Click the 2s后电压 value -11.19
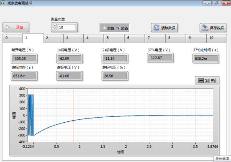The width and height of the screenshot is (231, 162). (x=115, y=59)
